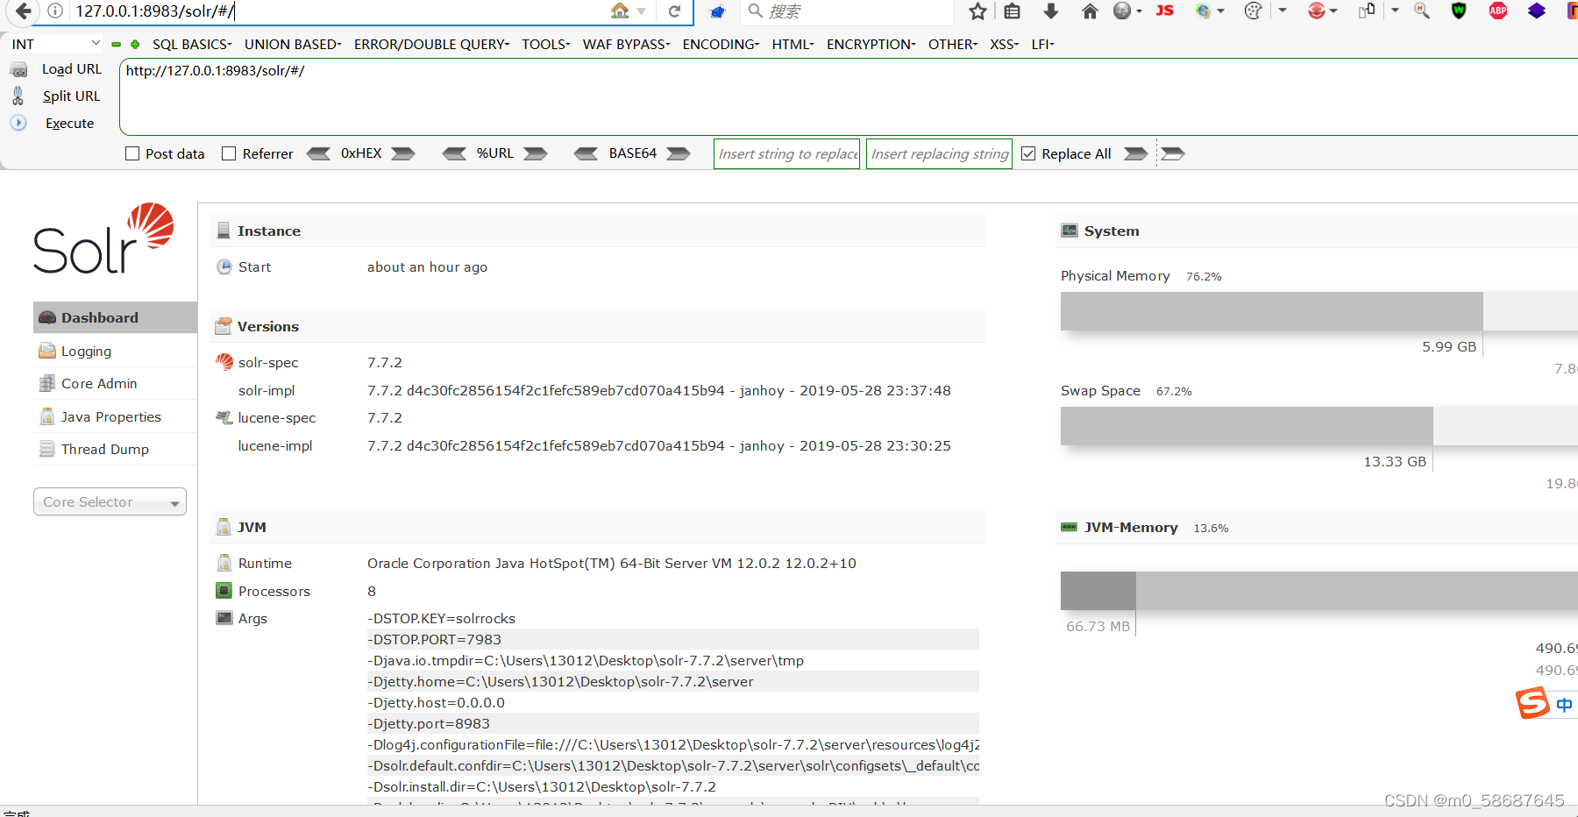Select Dashboard in Solr sidebar
The width and height of the screenshot is (1578, 817).
115,317
